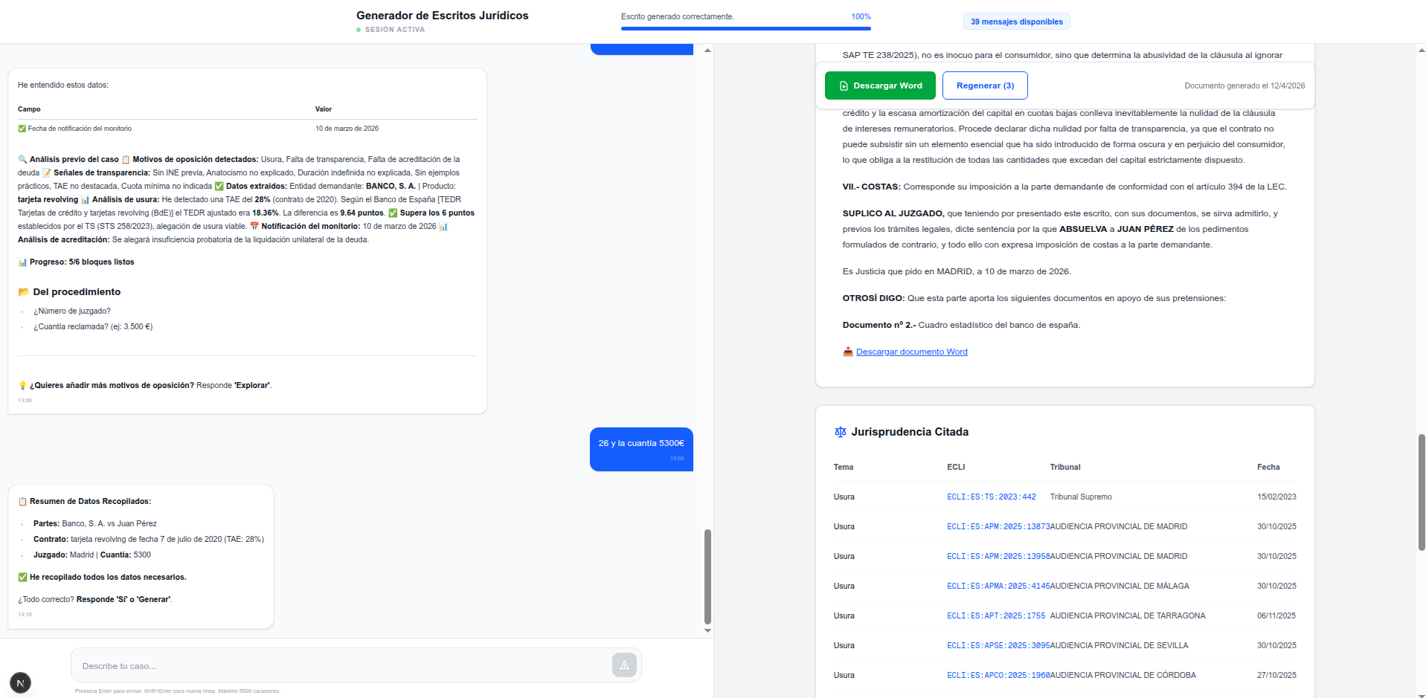
Task: Click the checkmark beside He recopilado todos los datos
Action: [23, 577]
